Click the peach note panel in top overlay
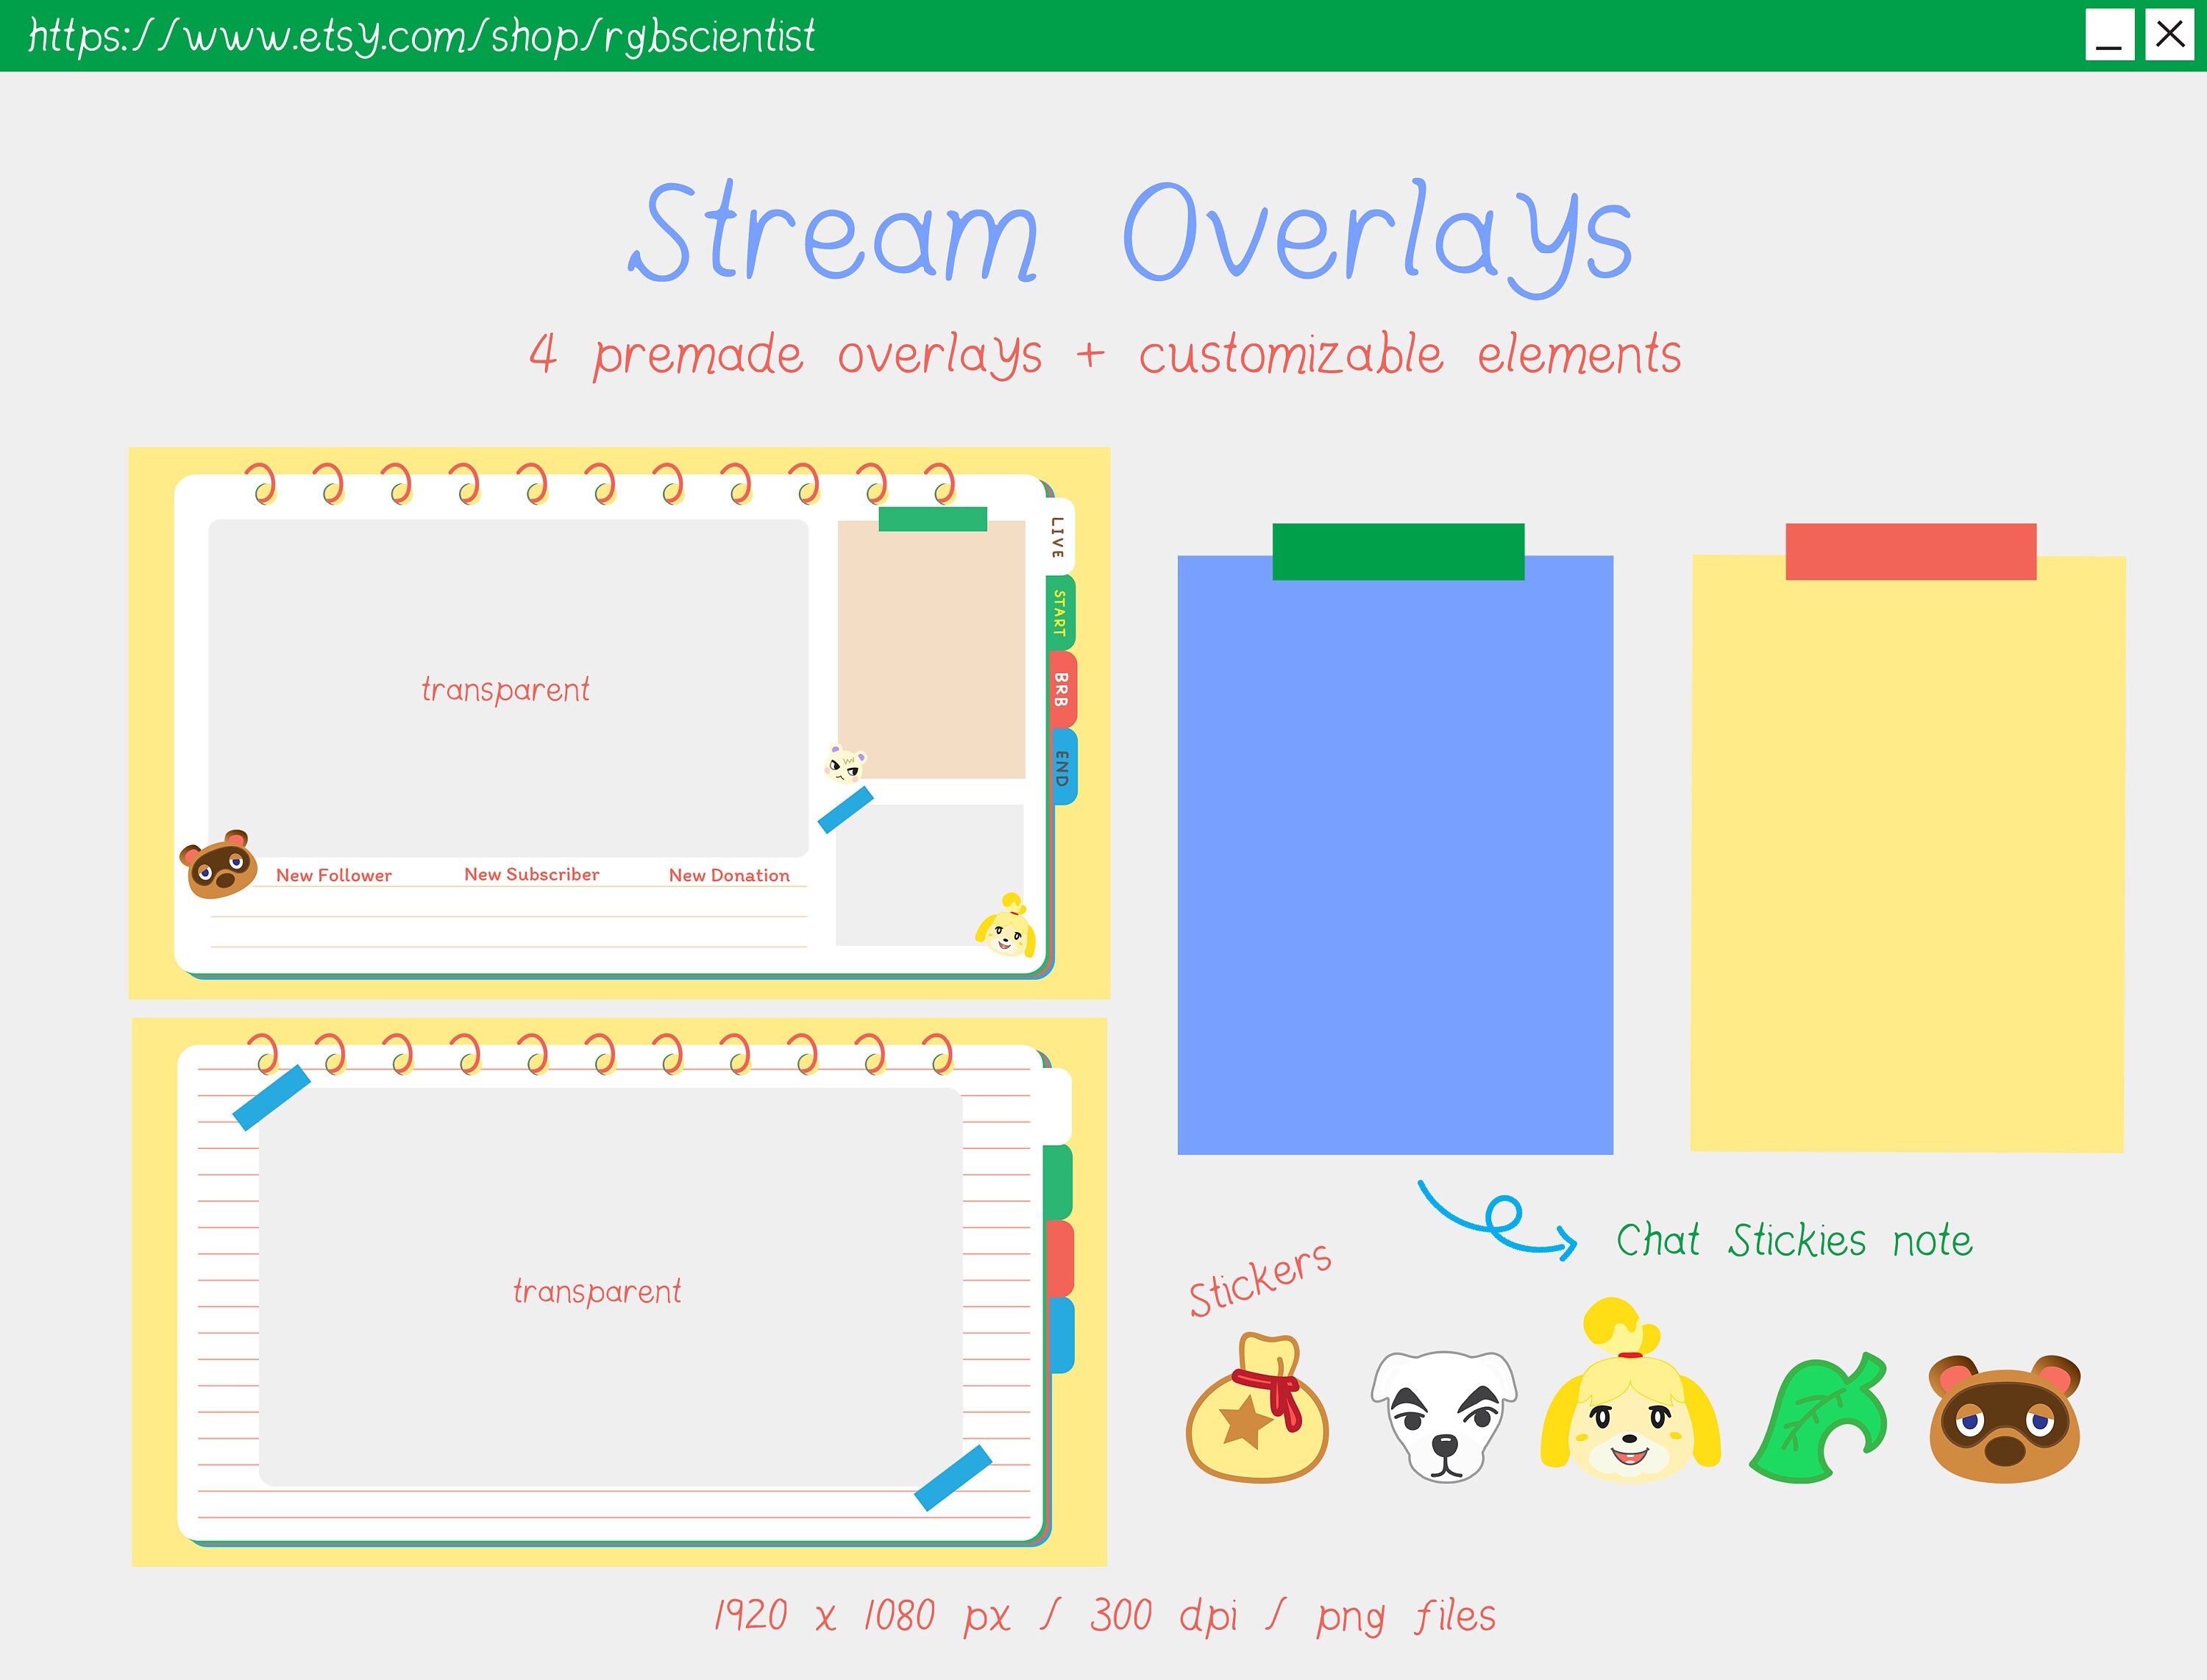 [931, 649]
